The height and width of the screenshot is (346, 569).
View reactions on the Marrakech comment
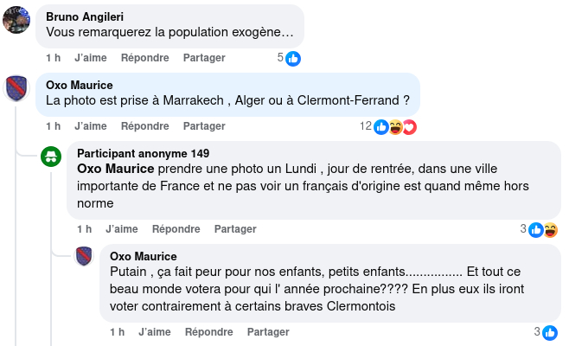(395, 127)
